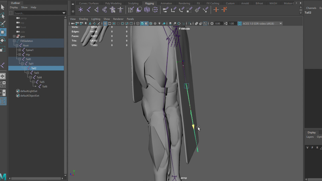
Task: Create a Lattice deformer from shelf
Action: [147, 10]
